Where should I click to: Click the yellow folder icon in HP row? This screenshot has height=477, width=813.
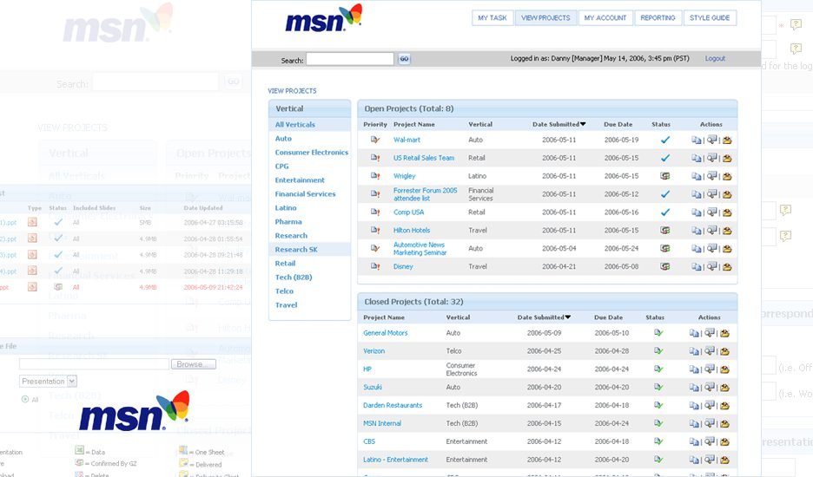coord(725,369)
